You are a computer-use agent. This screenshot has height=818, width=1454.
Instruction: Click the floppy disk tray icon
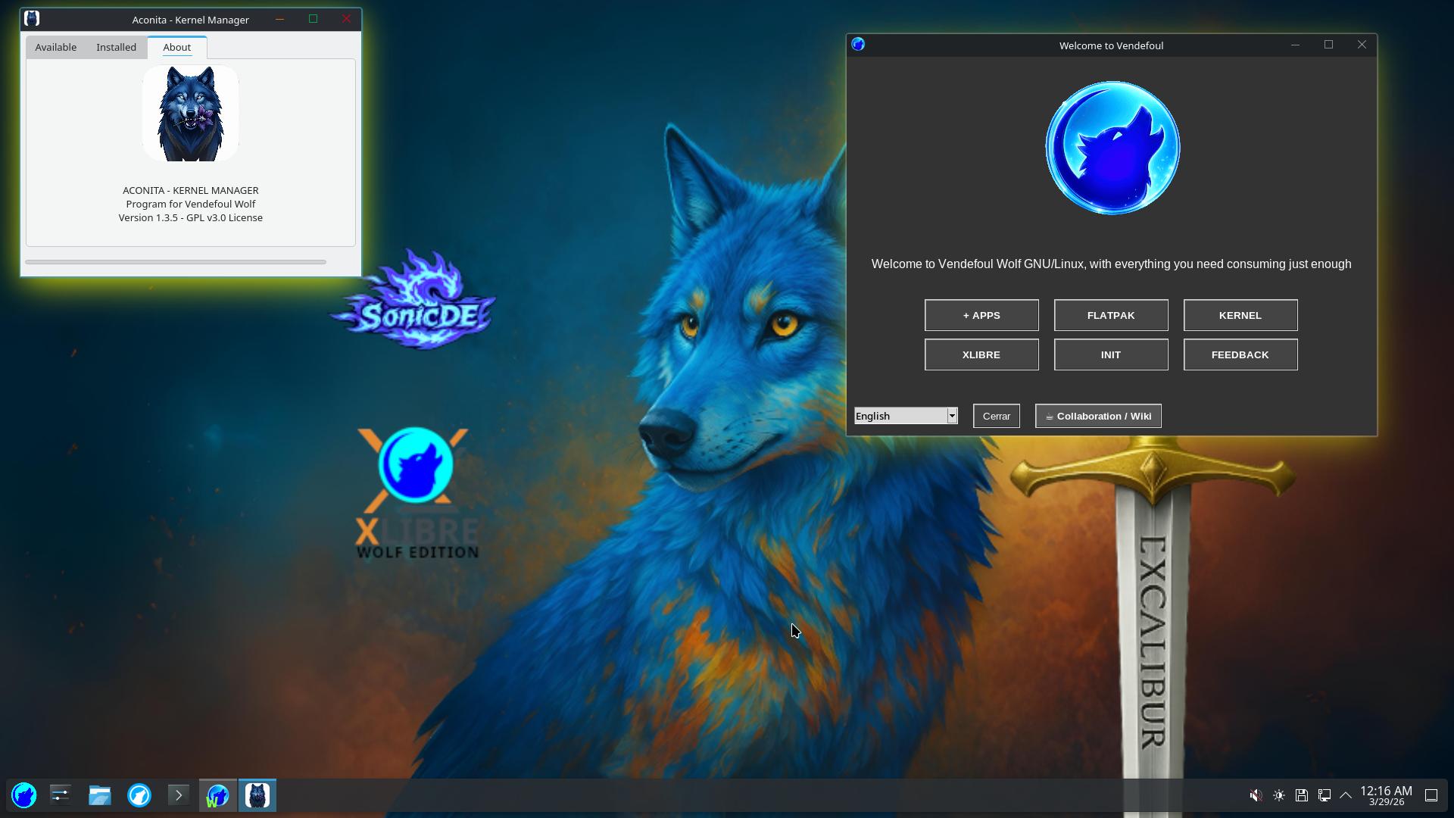(1302, 795)
